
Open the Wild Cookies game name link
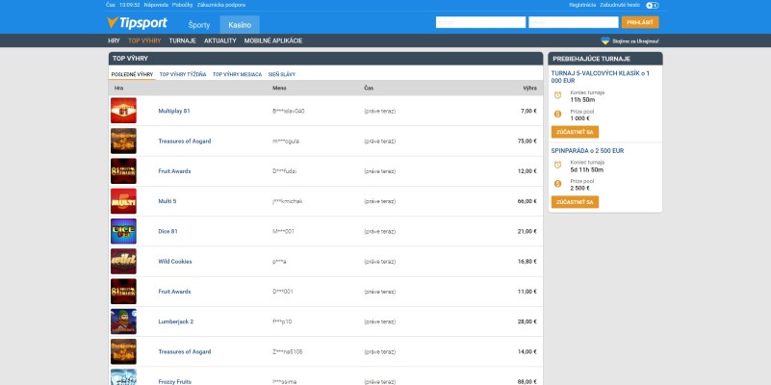click(x=175, y=262)
